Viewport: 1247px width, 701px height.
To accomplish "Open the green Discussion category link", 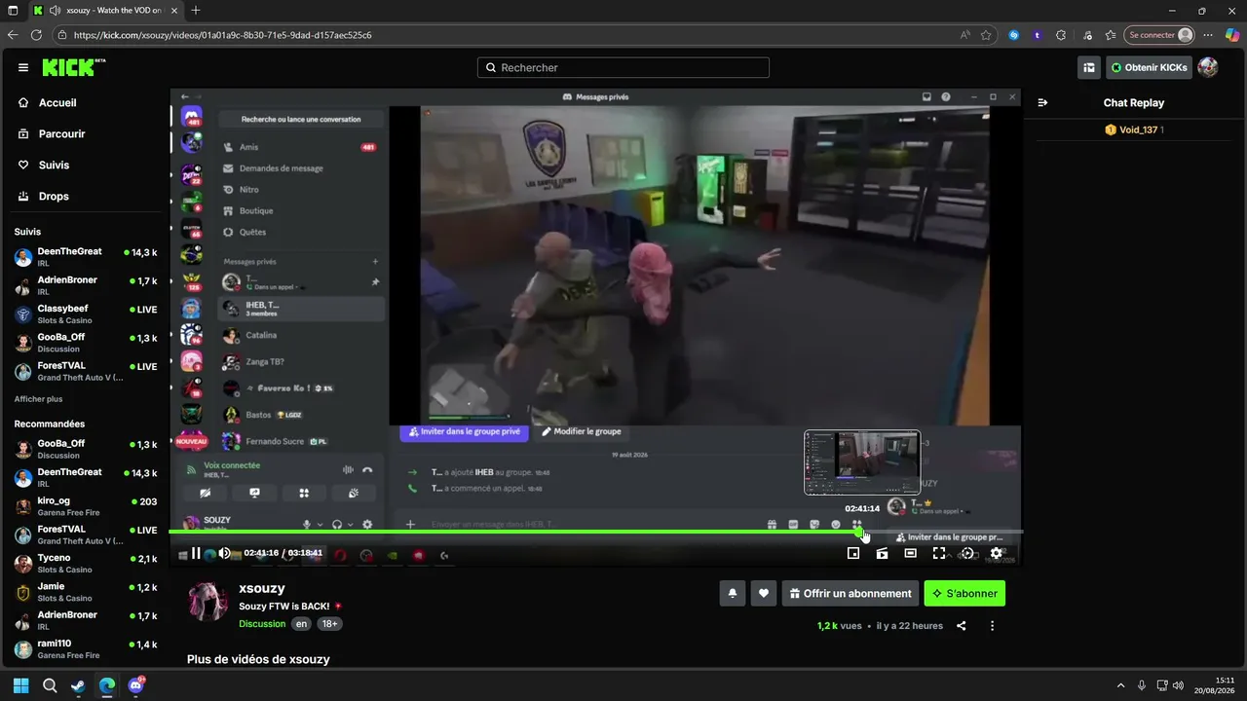I will point(262,624).
